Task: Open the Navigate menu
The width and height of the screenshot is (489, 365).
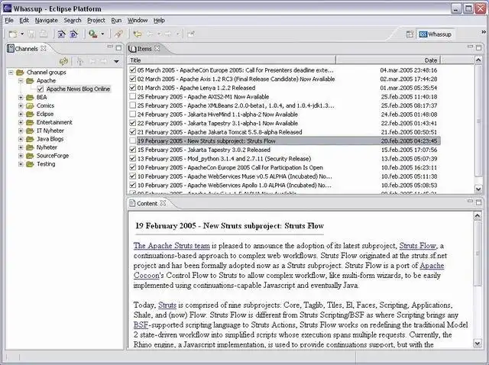Action: [46, 21]
